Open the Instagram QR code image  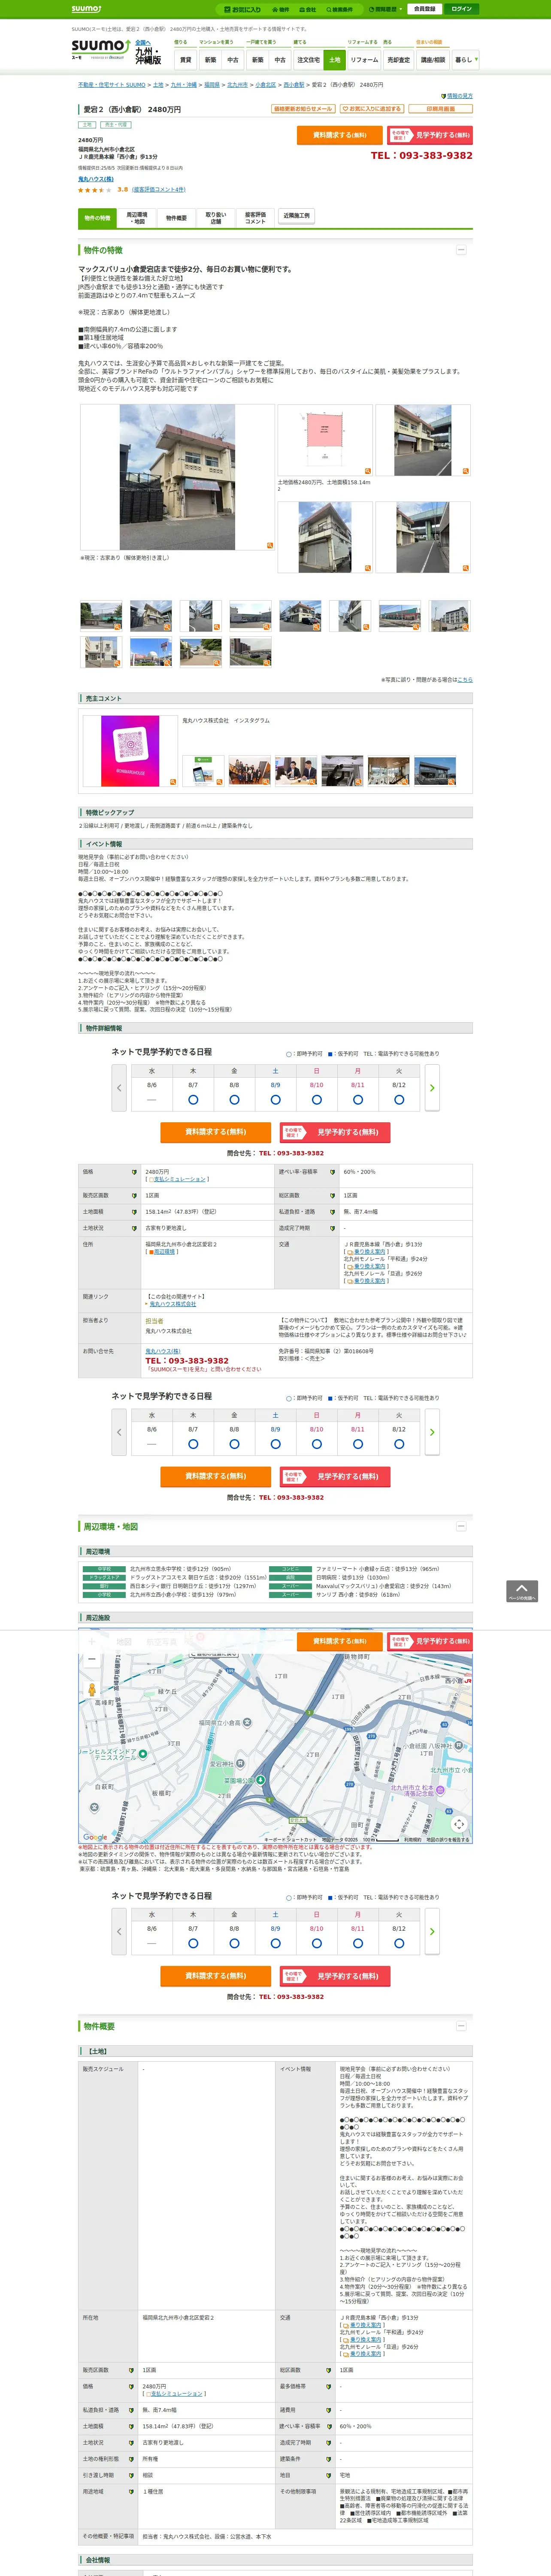pyautogui.click(x=130, y=751)
